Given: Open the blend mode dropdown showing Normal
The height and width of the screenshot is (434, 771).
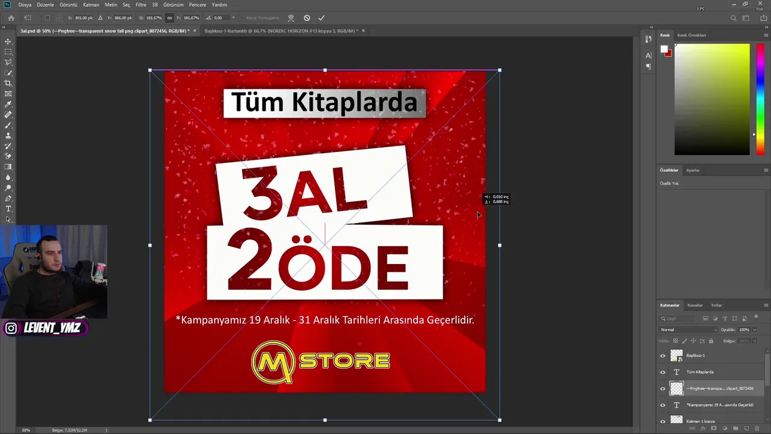Looking at the screenshot, I should tap(688, 330).
